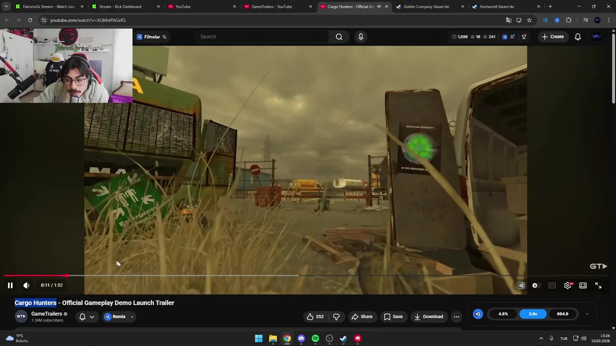Open the Chrome extensions puzzle icon
Image resolution: width=616 pixels, height=346 pixels.
[x=568, y=20]
